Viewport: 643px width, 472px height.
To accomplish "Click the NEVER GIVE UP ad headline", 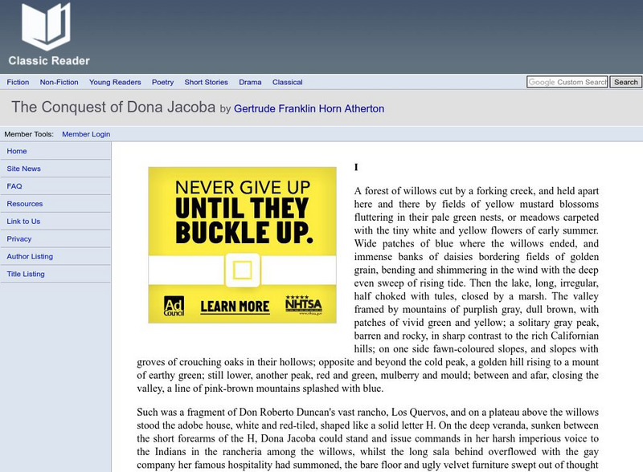I will point(243,188).
